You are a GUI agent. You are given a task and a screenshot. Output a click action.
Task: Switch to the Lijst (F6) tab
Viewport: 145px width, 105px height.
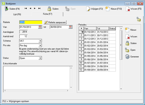click(x=17, y=14)
